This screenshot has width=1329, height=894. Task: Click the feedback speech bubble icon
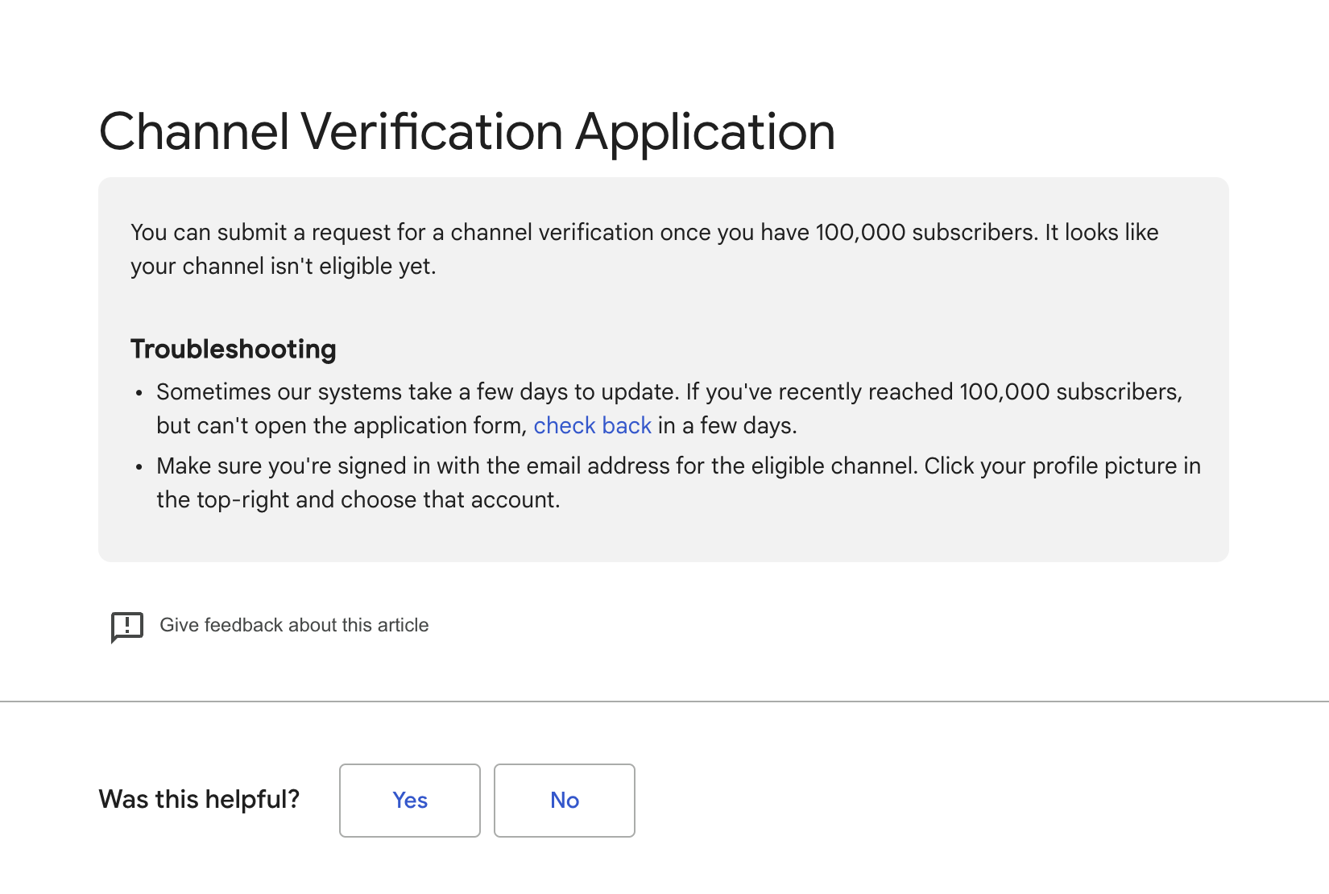coord(127,626)
